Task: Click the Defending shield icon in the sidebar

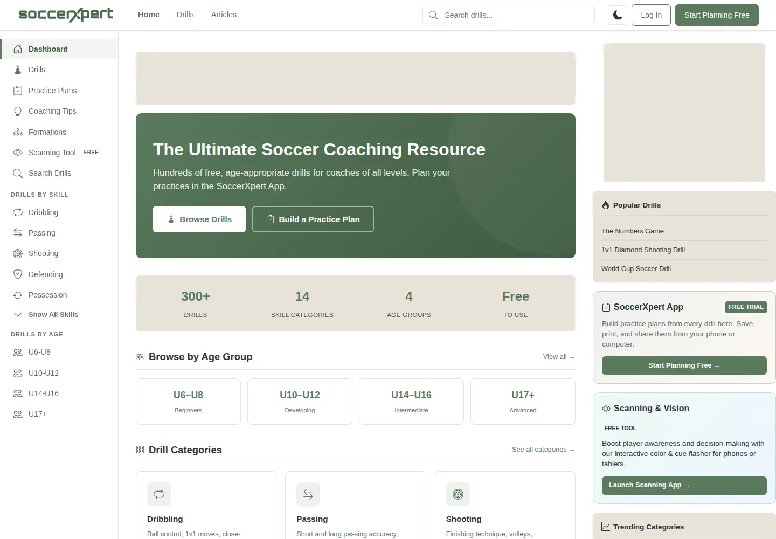Action: tap(18, 274)
